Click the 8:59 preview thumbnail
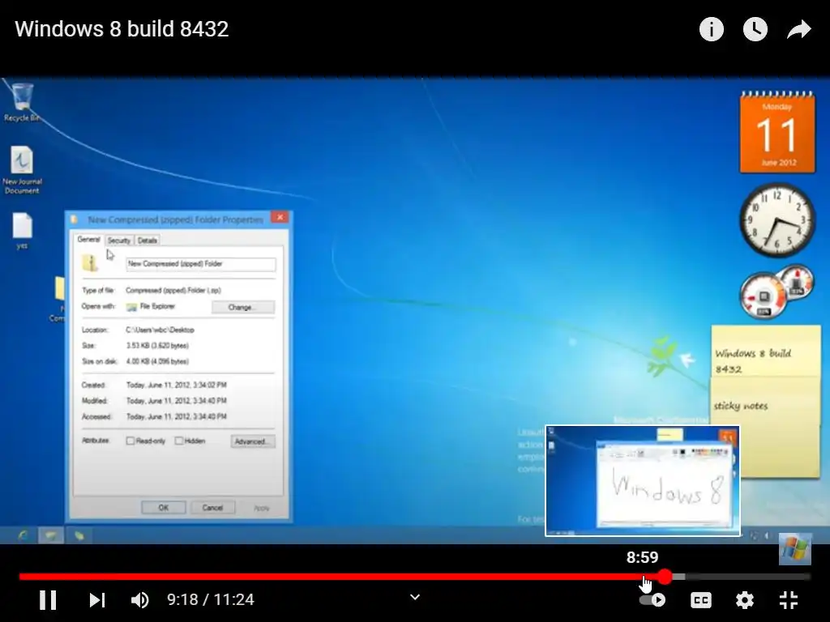 coord(643,481)
